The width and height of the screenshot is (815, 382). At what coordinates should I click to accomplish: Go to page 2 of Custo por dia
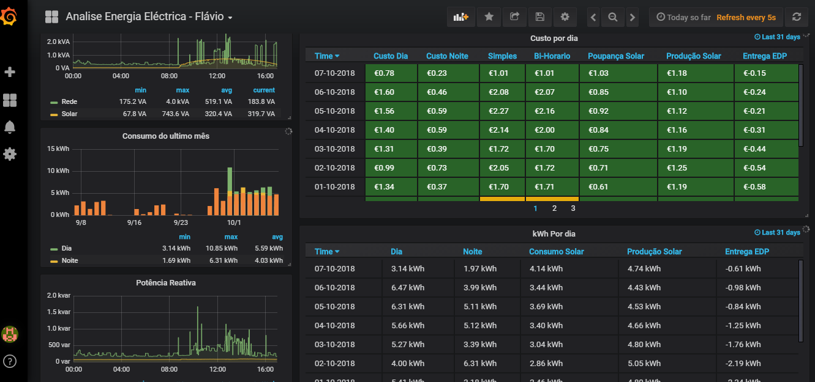pyautogui.click(x=554, y=208)
